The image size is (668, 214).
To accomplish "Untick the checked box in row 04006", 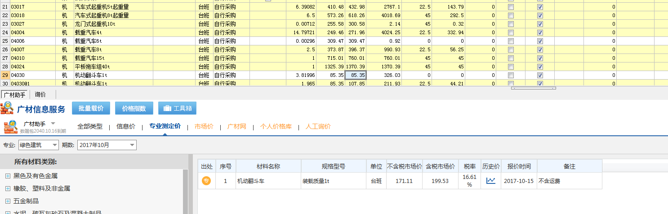I will pyautogui.click(x=540, y=41).
